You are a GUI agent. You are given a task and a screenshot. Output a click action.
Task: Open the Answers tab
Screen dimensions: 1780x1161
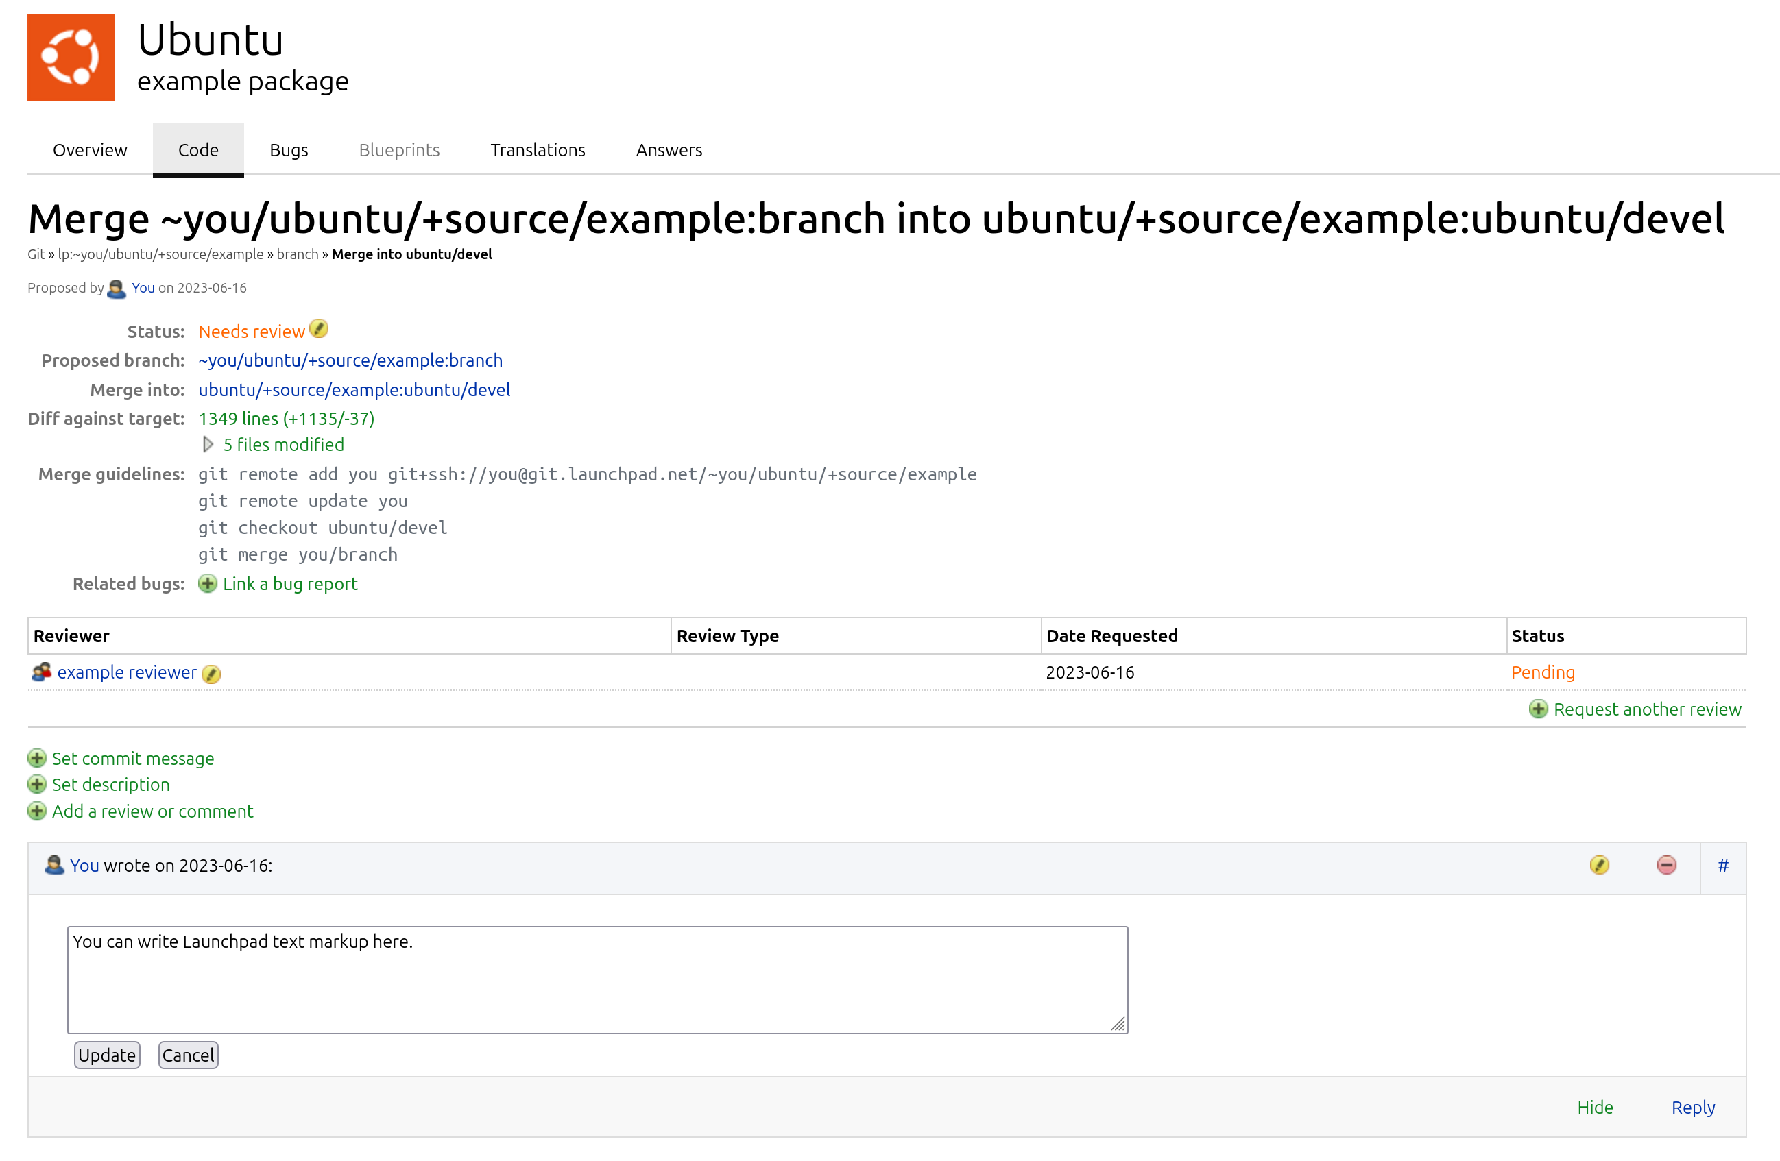669,150
